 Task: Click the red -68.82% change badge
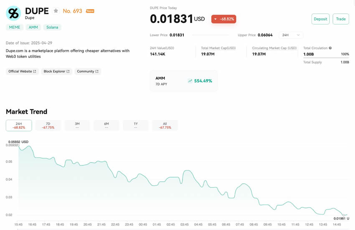224,19
